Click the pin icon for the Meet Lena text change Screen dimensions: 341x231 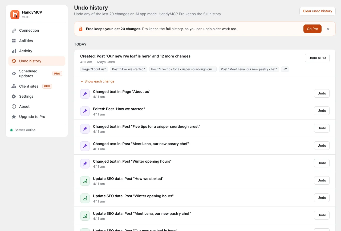pos(85,146)
